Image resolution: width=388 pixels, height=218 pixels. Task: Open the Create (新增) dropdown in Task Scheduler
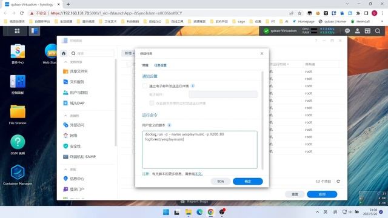pyautogui.click(x=129, y=53)
